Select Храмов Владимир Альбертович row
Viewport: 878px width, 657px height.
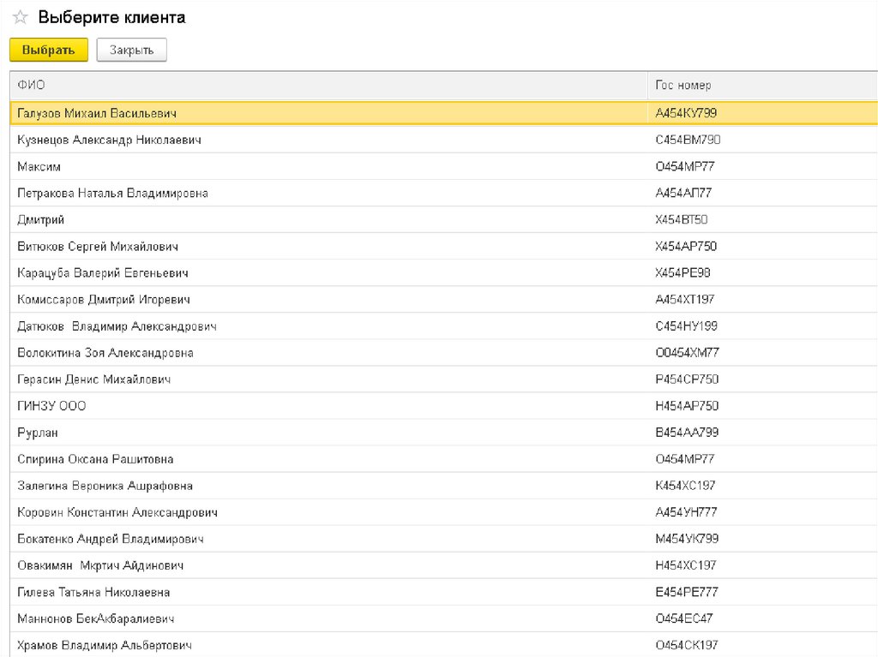(105, 645)
